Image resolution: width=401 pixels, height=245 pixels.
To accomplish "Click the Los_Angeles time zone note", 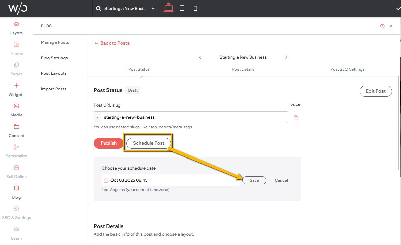I will coord(135,190).
